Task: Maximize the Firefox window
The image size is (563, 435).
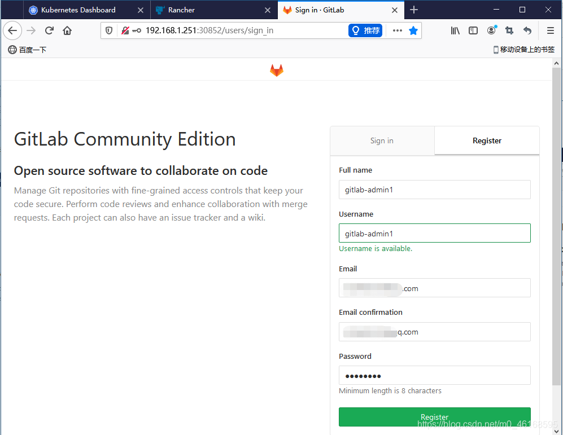Action: (522, 10)
